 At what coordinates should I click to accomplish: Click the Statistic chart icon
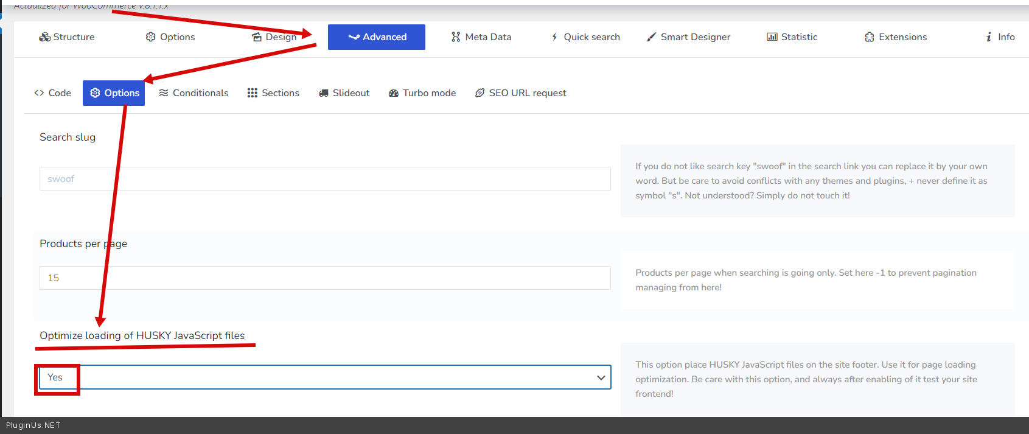click(x=772, y=37)
